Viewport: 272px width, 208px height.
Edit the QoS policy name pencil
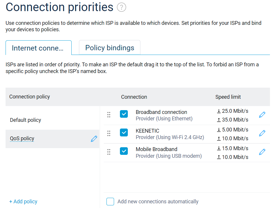click(x=94, y=139)
